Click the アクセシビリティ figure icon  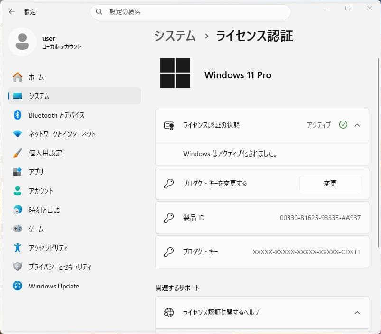pos(18,248)
